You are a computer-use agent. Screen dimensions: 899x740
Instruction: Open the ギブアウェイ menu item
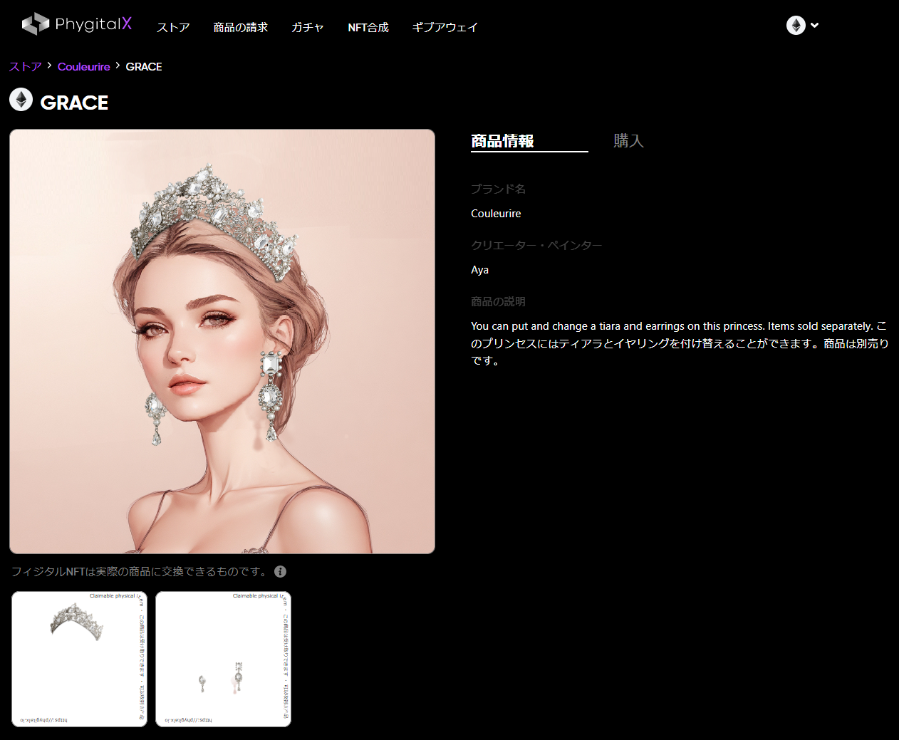445,27
